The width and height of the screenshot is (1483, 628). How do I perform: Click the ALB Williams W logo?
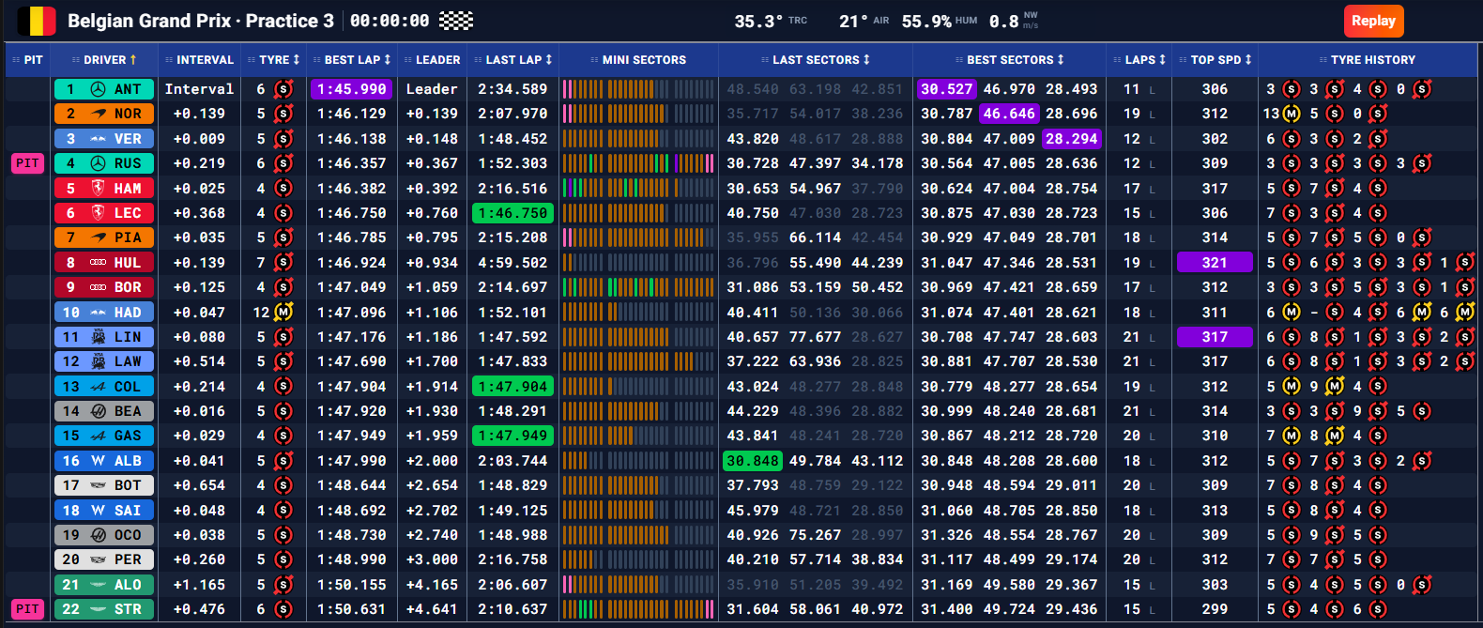[98, 461]
